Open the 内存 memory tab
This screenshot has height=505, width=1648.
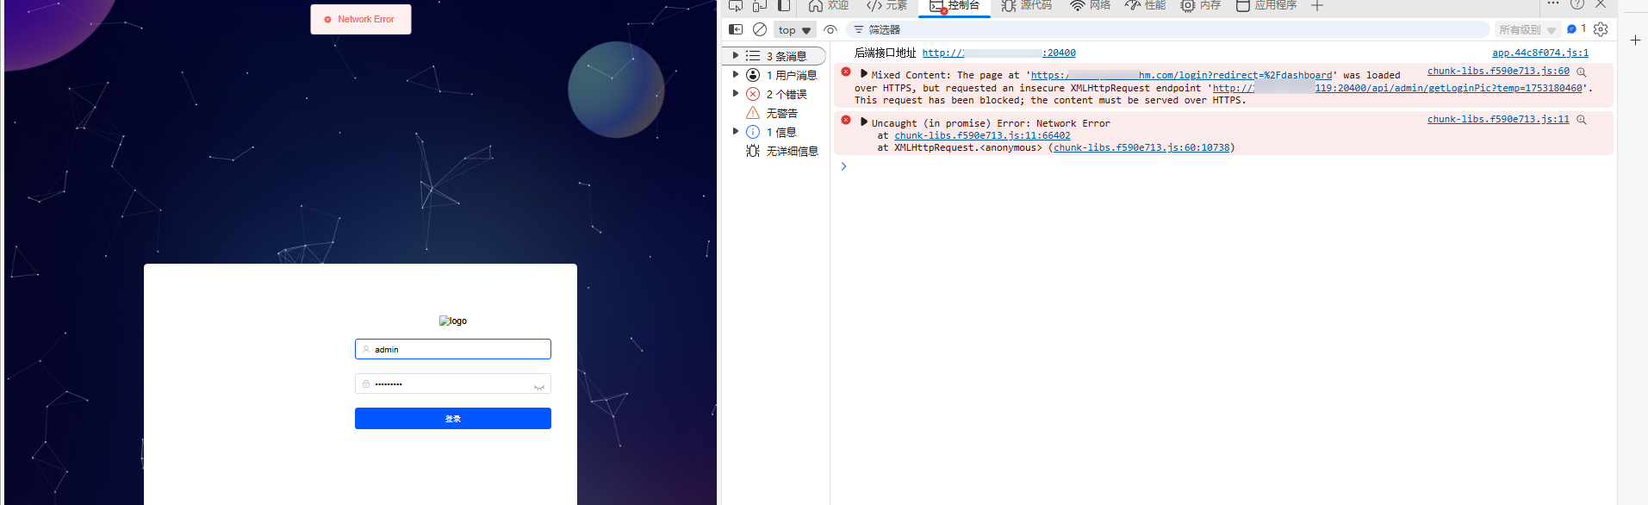coord(1200,5)
